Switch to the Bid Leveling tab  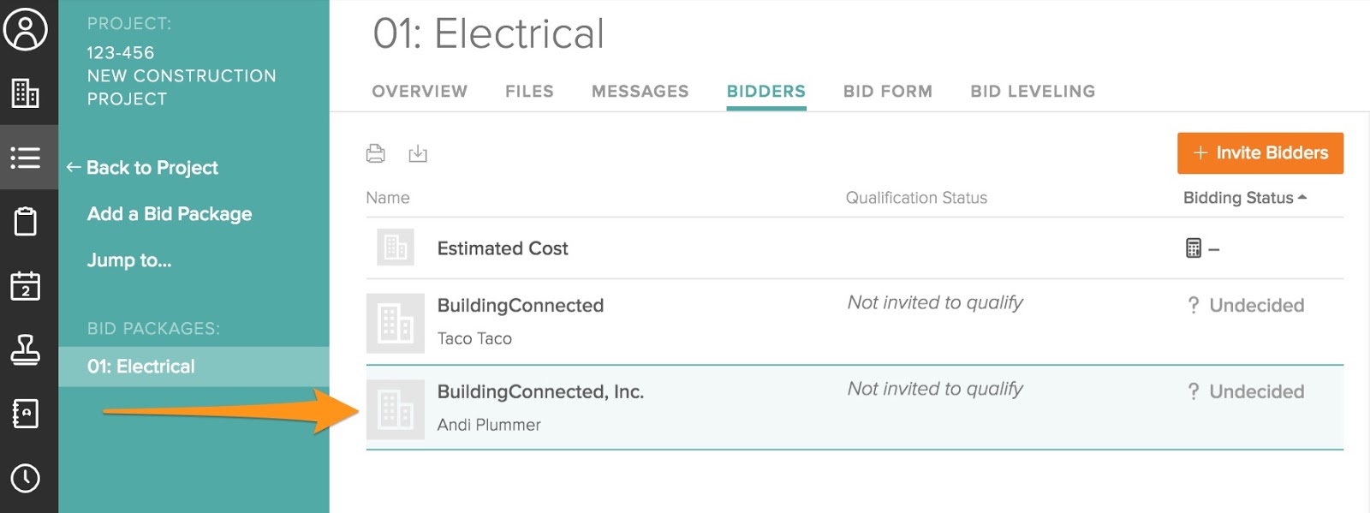tap(1032, 92)
